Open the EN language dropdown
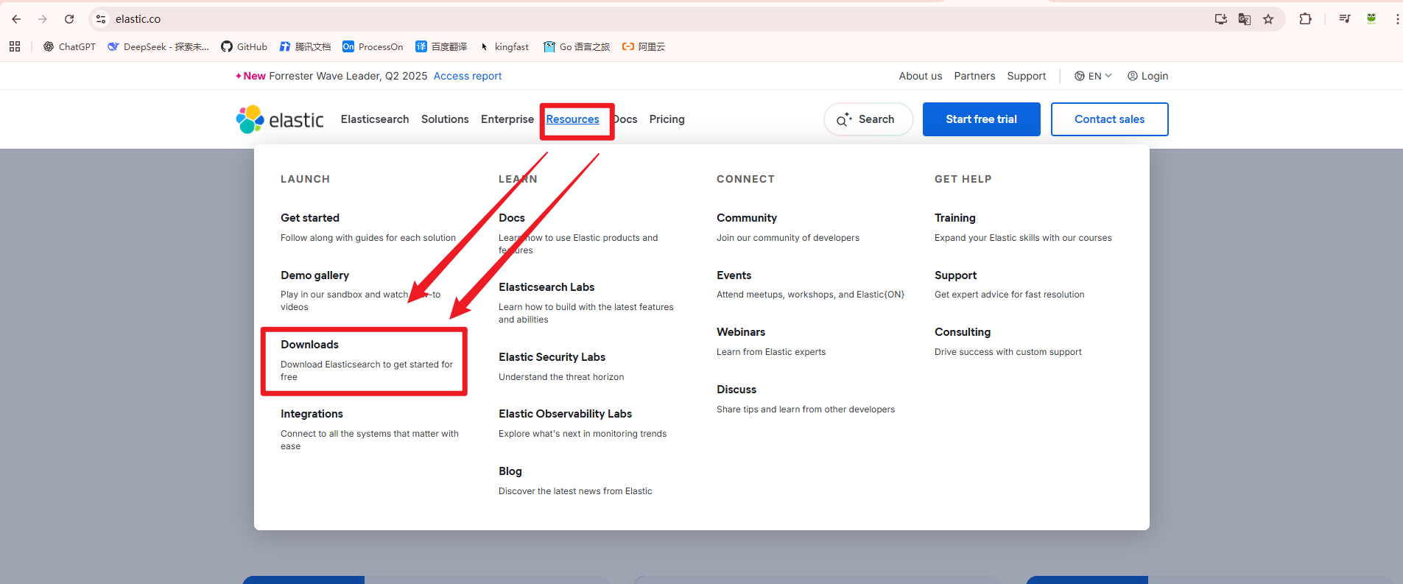Screen dimensions: 1403x584 [1093, 76]
